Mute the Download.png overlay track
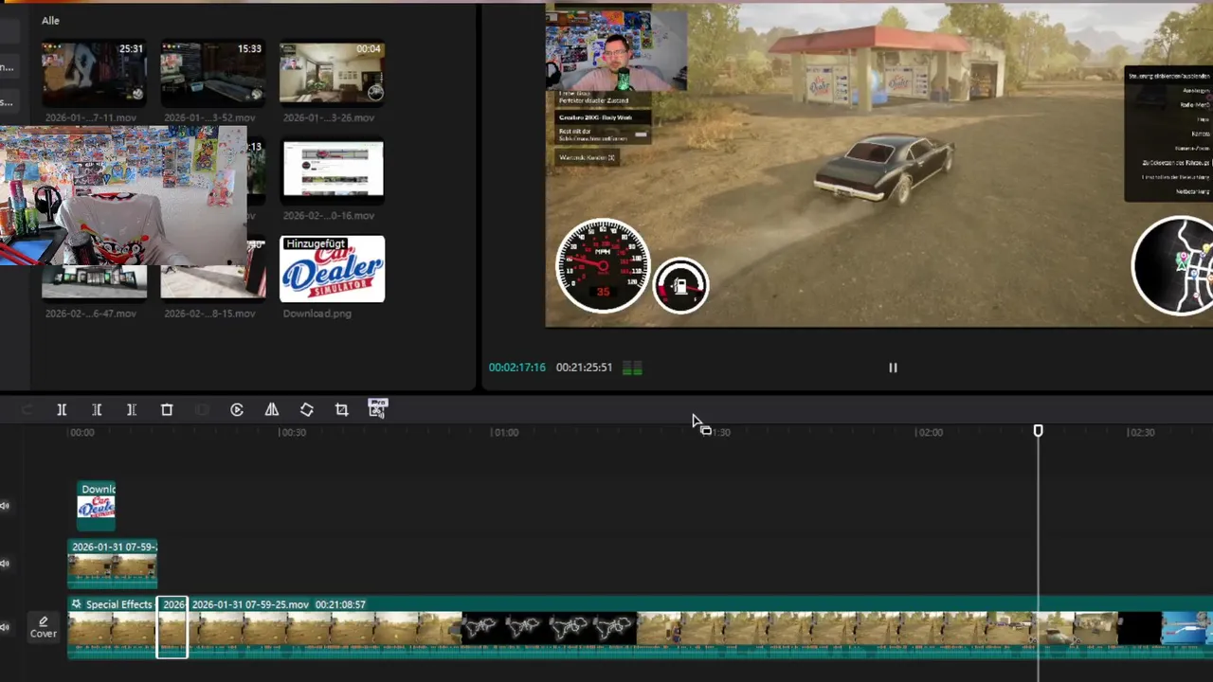The height and width of the screenshot is (682, 1213). [x=5, y=506]
